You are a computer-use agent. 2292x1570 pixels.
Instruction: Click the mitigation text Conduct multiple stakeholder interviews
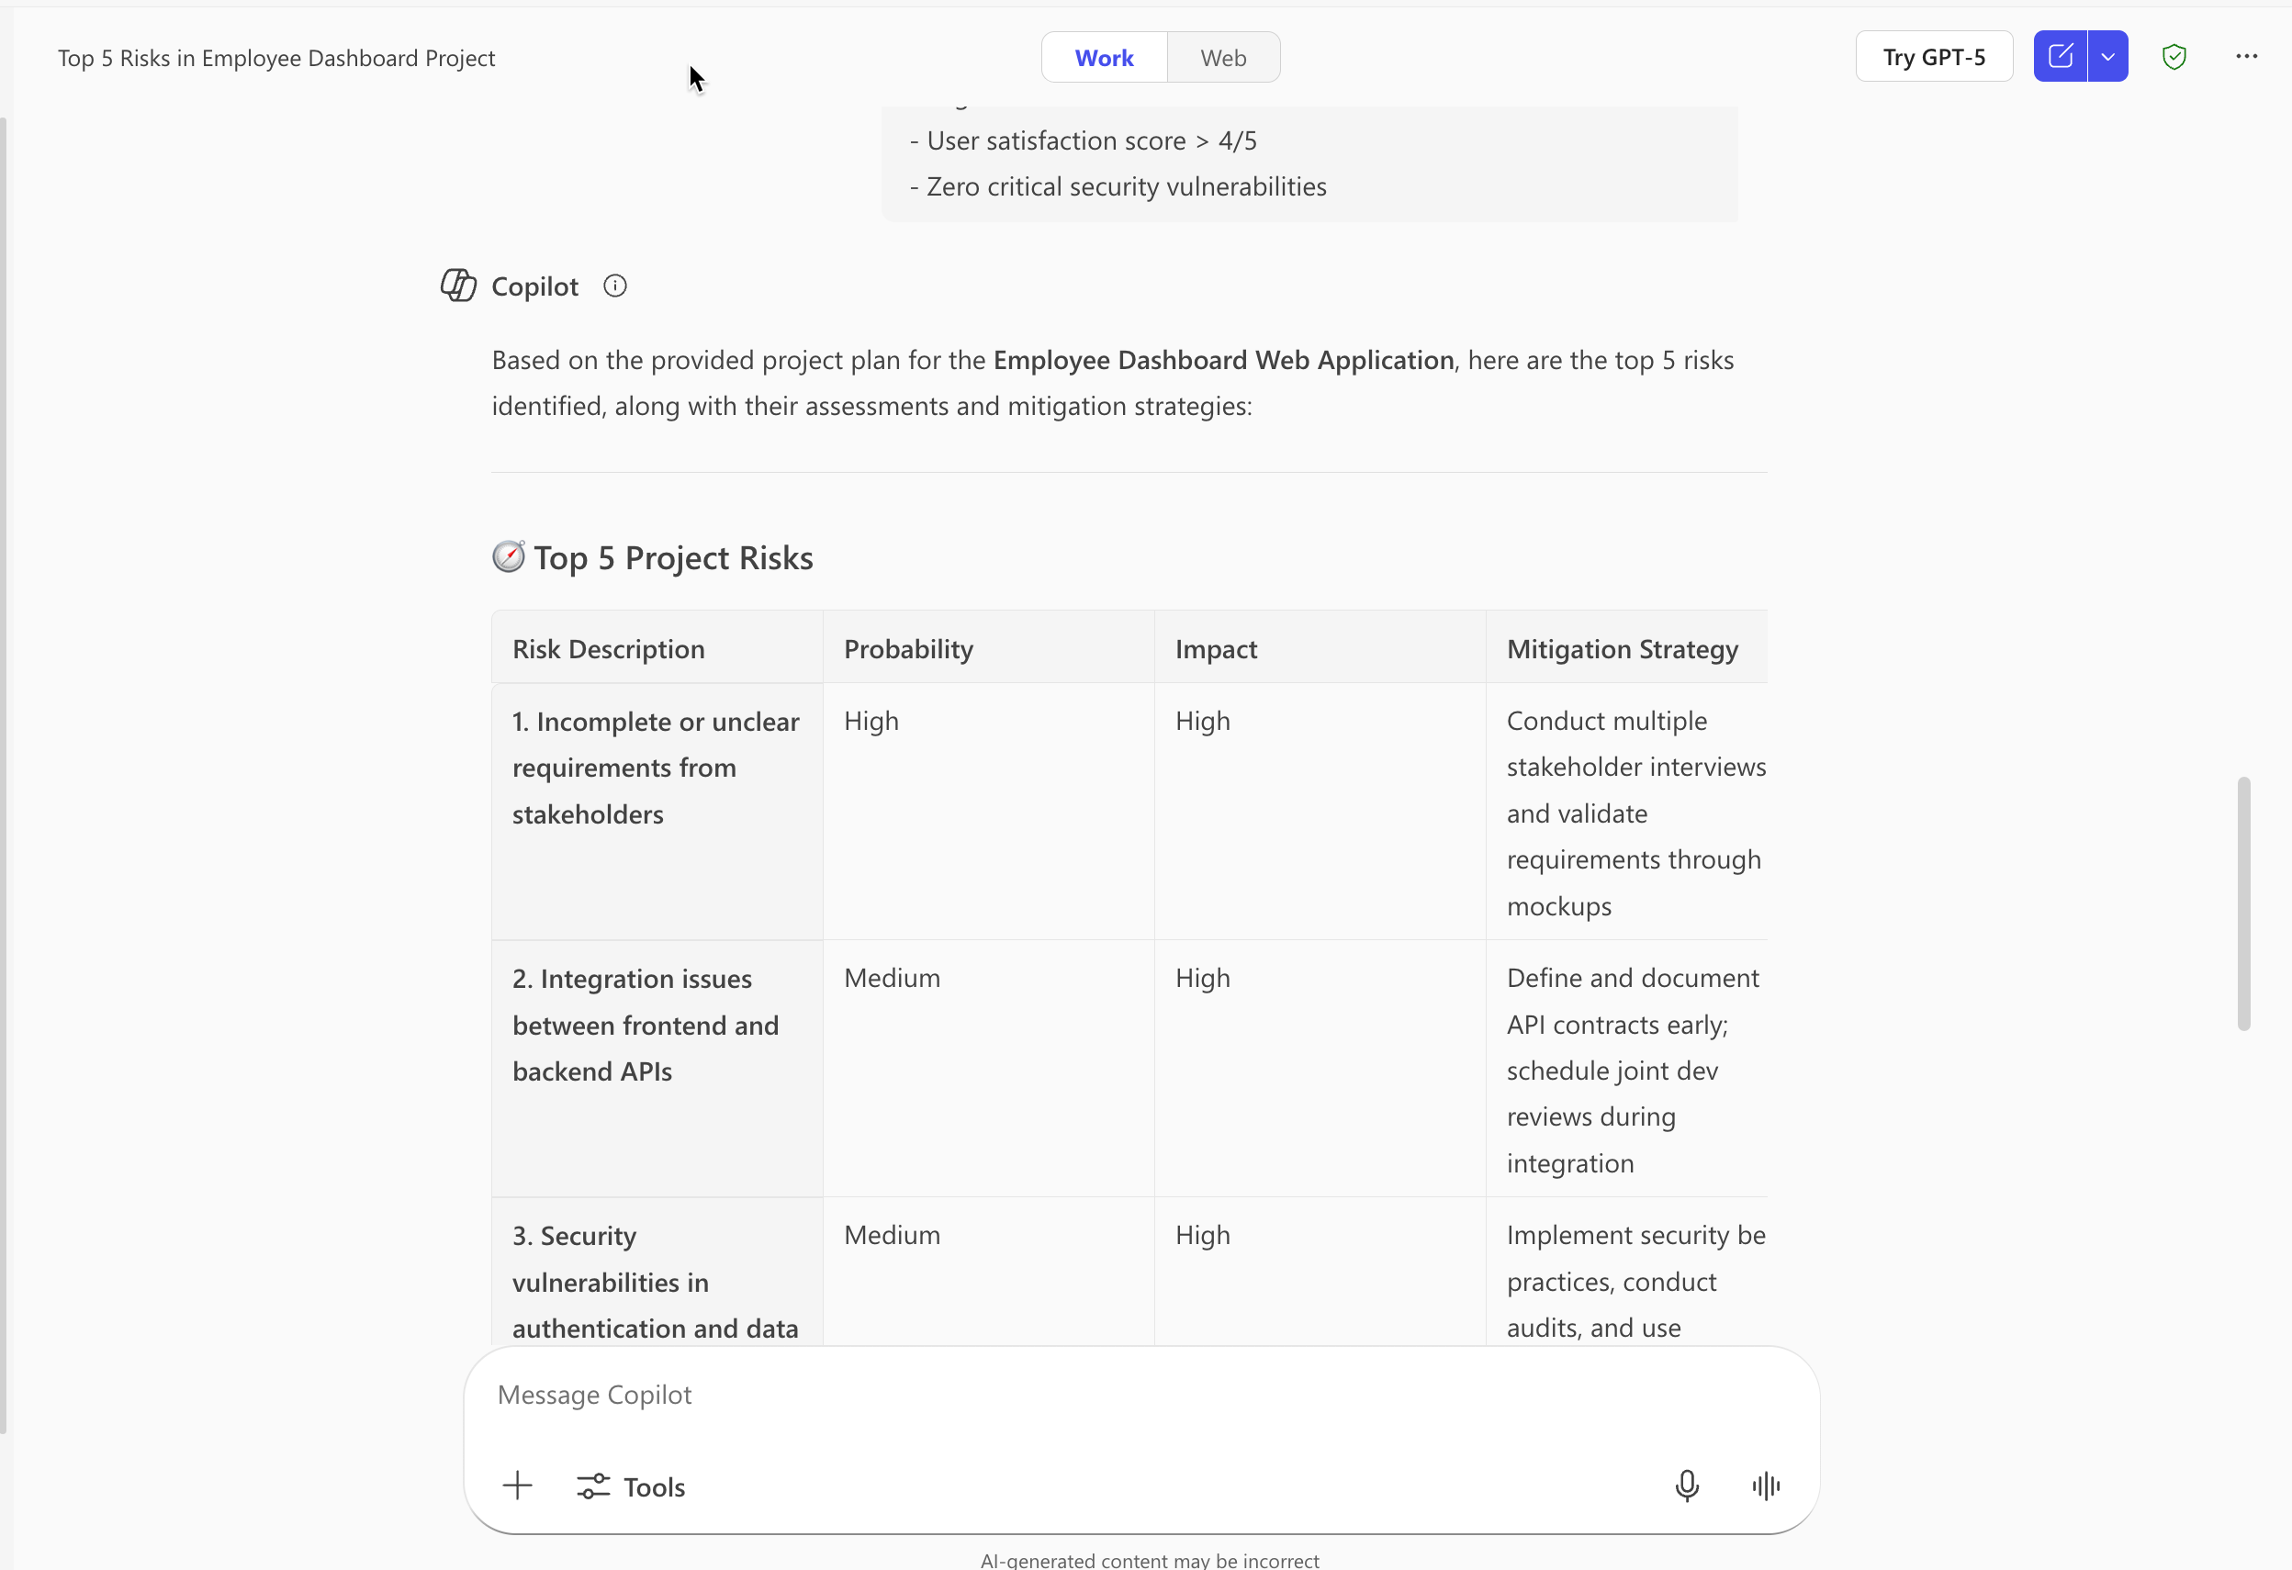[x=1636, y=813]
